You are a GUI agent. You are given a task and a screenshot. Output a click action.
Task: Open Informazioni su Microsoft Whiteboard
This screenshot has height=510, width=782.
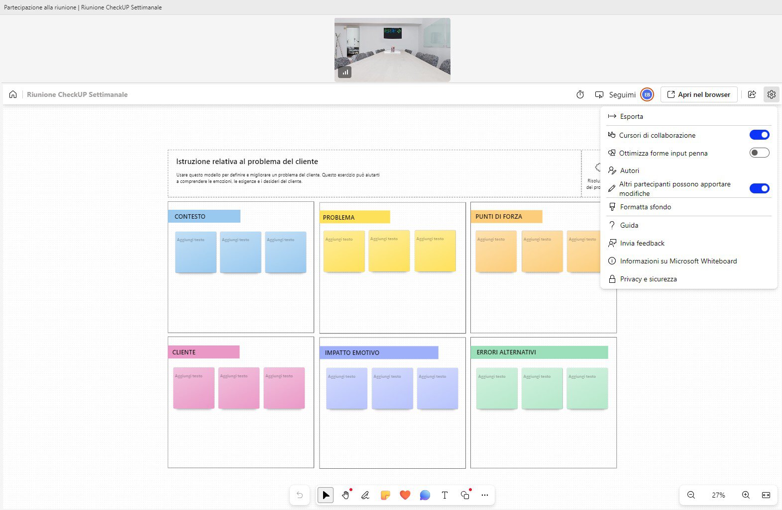click(689, 261)
